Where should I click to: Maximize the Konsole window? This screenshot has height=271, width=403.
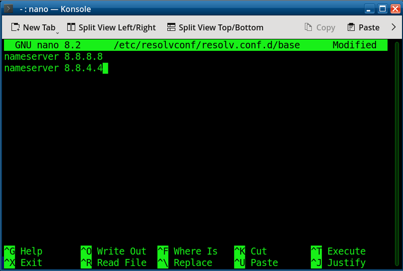(382, 9)
